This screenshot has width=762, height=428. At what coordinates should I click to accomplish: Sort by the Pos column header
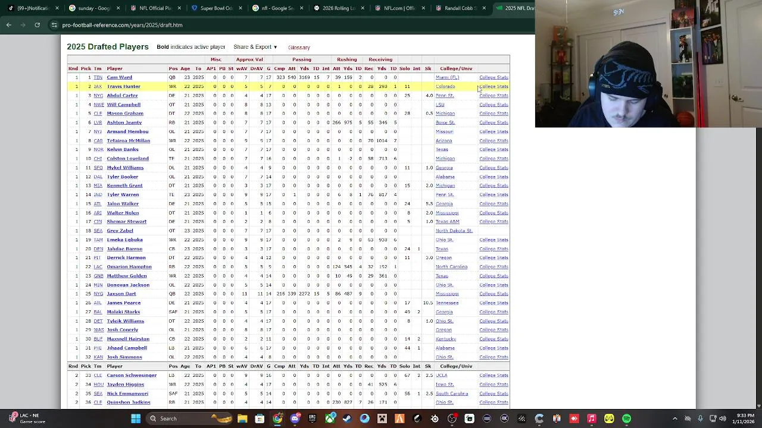[x=173, y=68]
